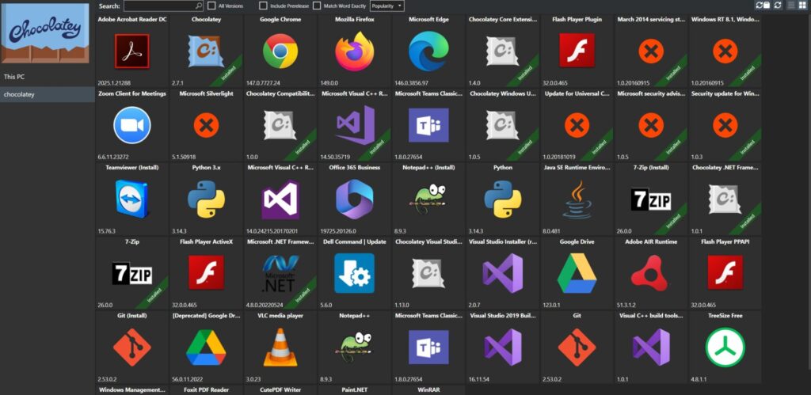This screenshot has height=395, width=811.
Task: Click the Foxit PDF Reader title
Action: point(206,389)
